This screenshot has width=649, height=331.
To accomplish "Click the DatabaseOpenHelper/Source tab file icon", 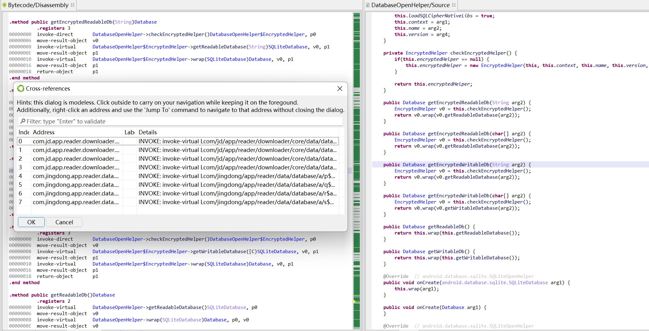I will point(368,5).
